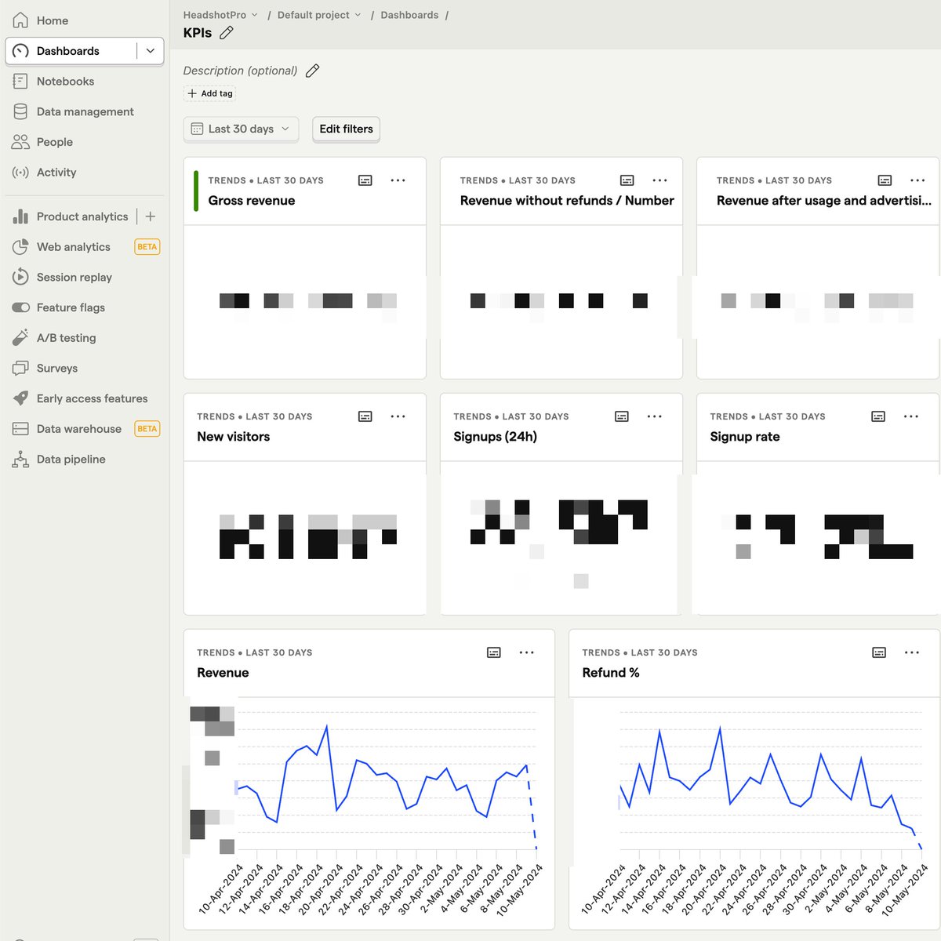Click the Surveys sidebar icon
This screenshot has width=941, height=941.
pyautogui.click(x=21, y=368)
